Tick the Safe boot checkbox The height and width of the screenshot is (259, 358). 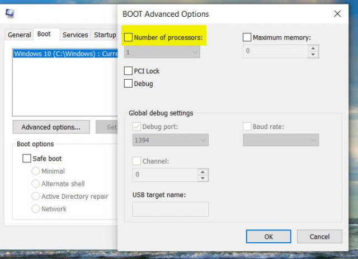click(27, 159)
